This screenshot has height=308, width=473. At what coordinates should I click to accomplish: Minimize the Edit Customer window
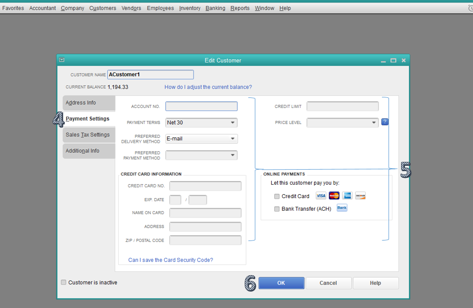[x=383, y=61]
